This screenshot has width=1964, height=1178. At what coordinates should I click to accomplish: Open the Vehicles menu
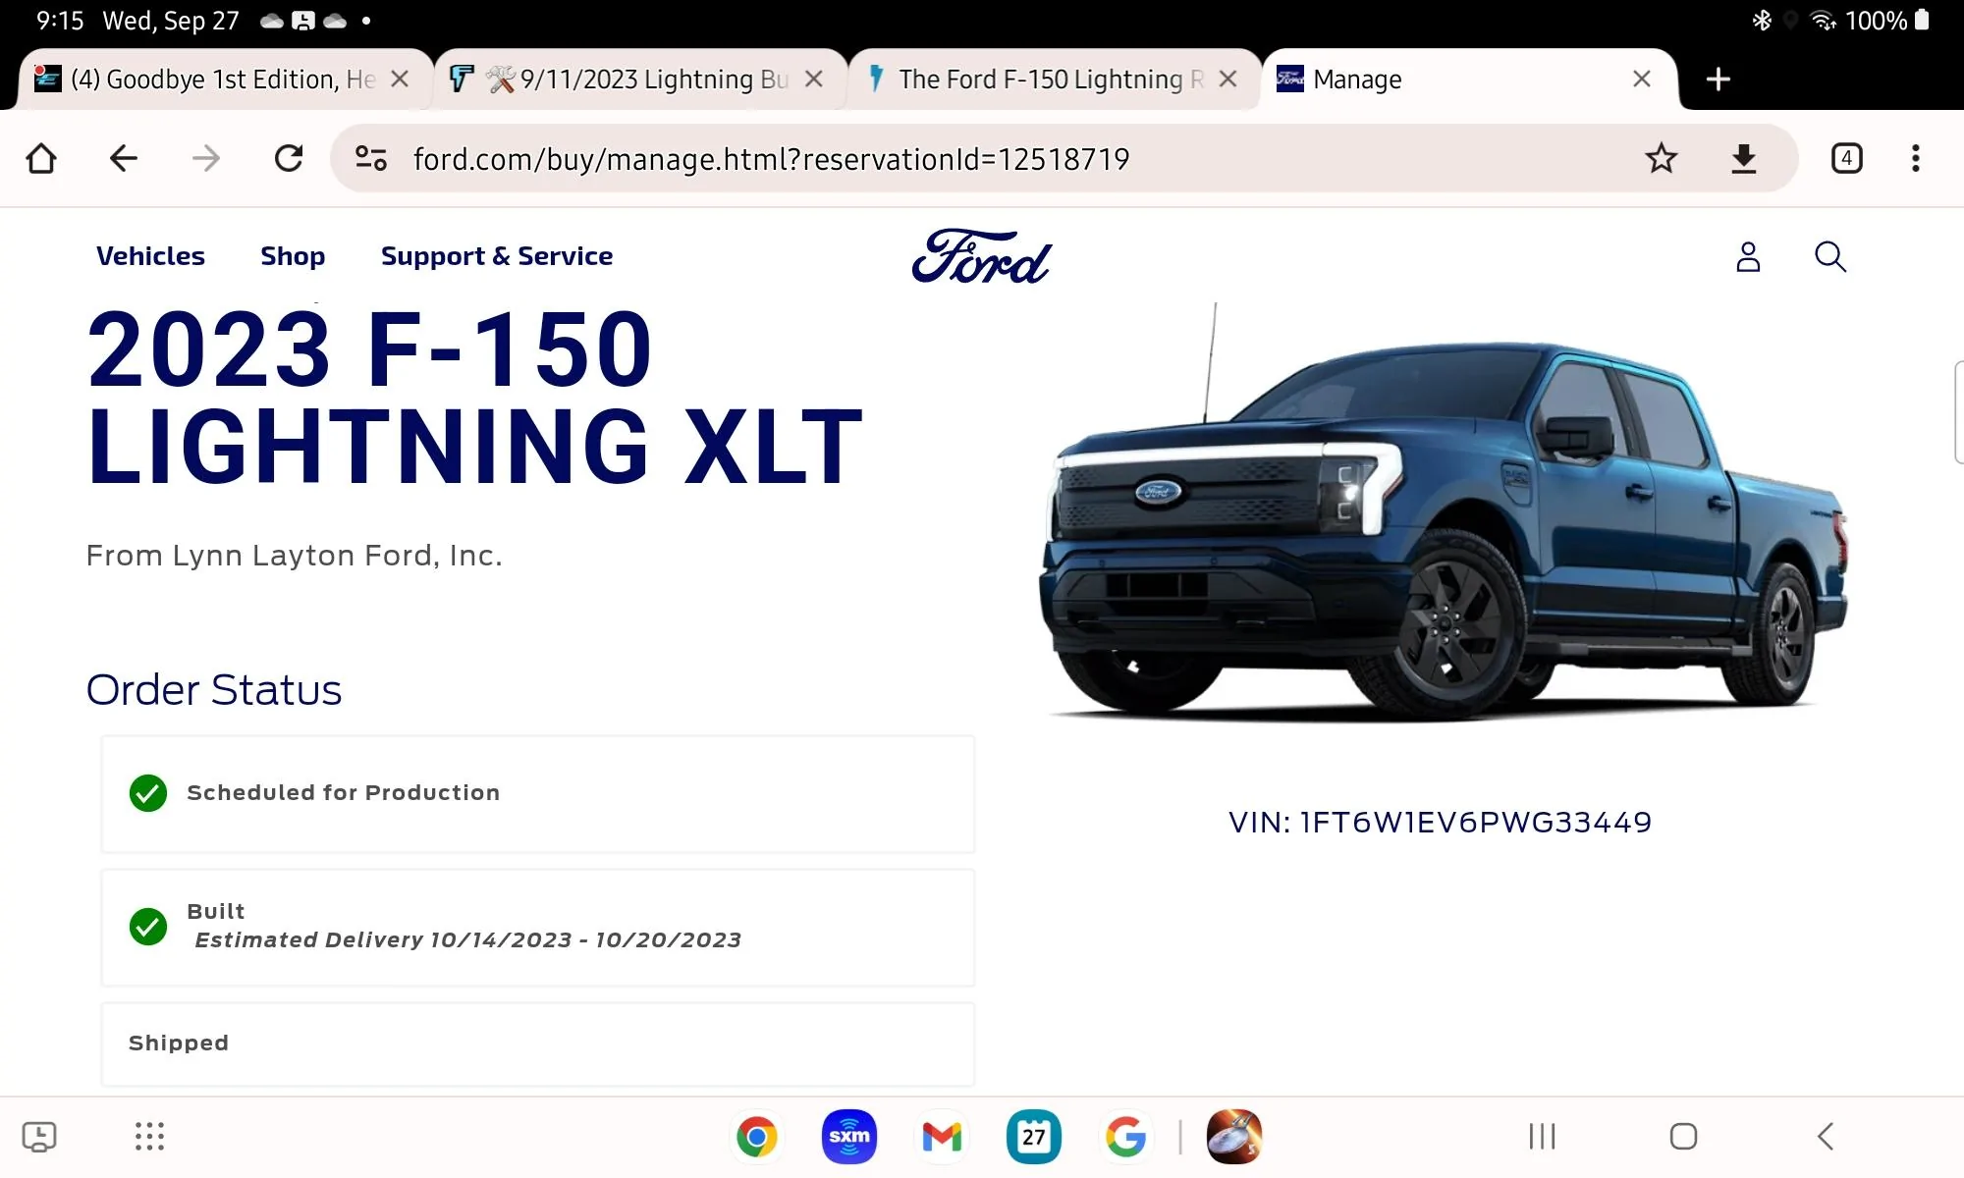tap(150, 256)
